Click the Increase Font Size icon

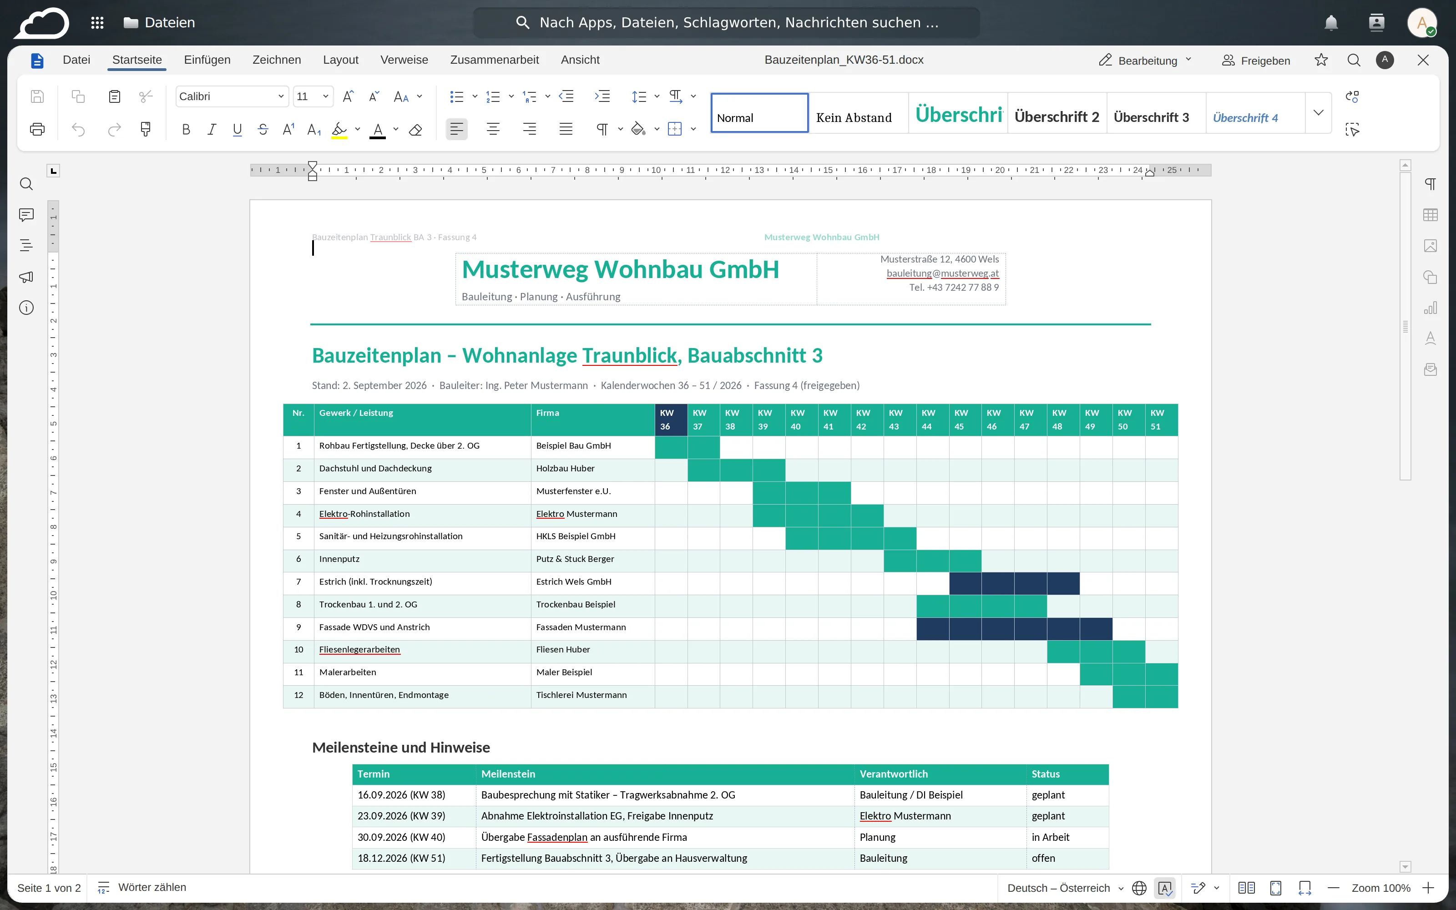pos(348,96)
